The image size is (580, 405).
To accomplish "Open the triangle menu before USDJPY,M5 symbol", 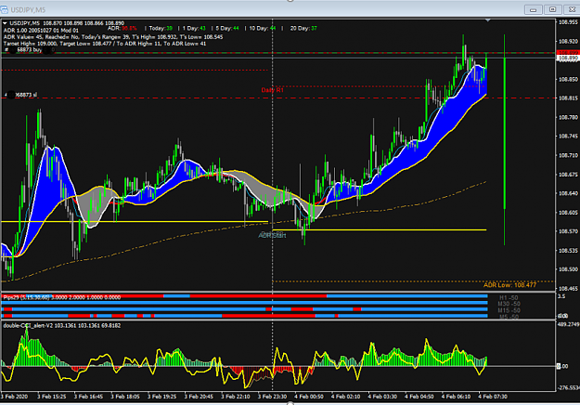I will pyautogui.click(x=5, y=23).
